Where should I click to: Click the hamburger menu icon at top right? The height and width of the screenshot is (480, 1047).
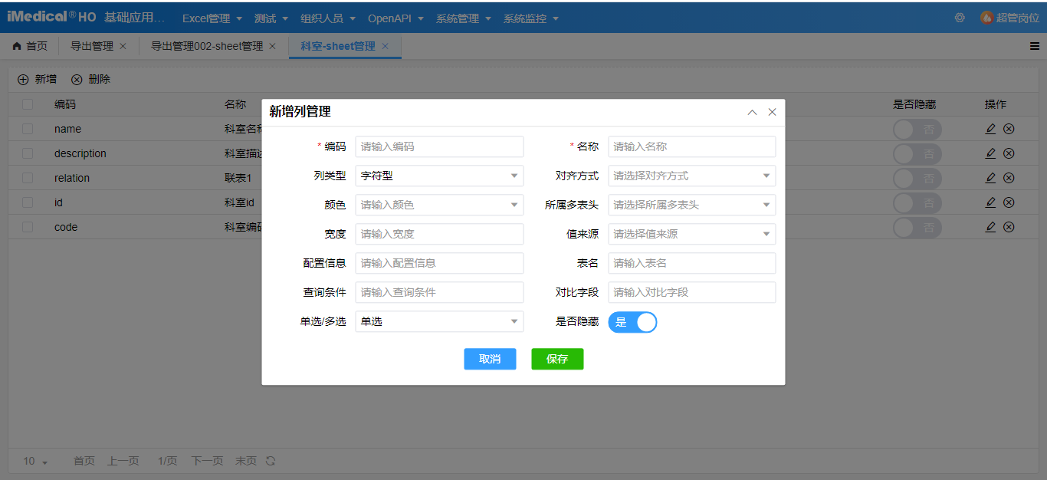1033,45
